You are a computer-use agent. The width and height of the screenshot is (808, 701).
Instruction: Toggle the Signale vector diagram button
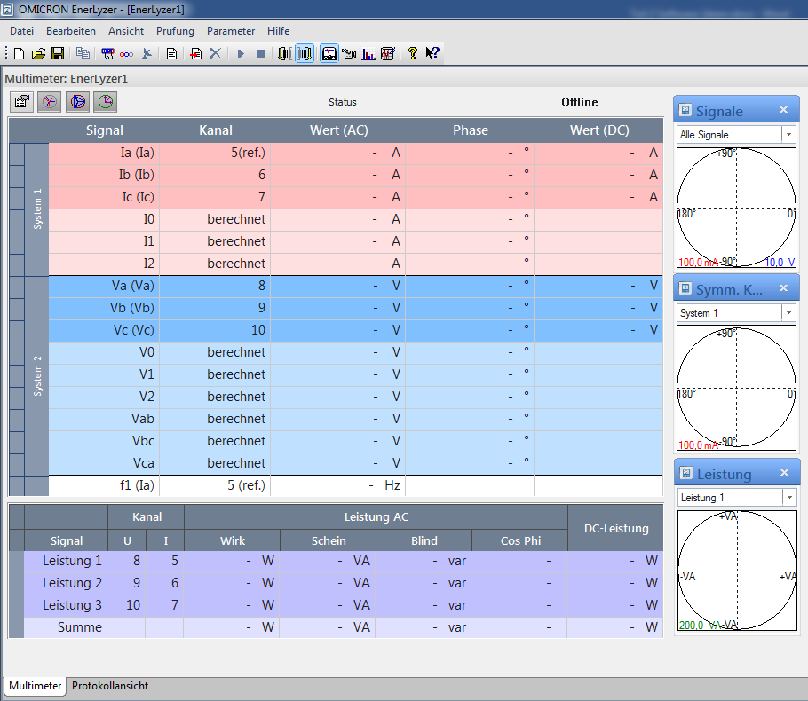(x=50, y=101)
